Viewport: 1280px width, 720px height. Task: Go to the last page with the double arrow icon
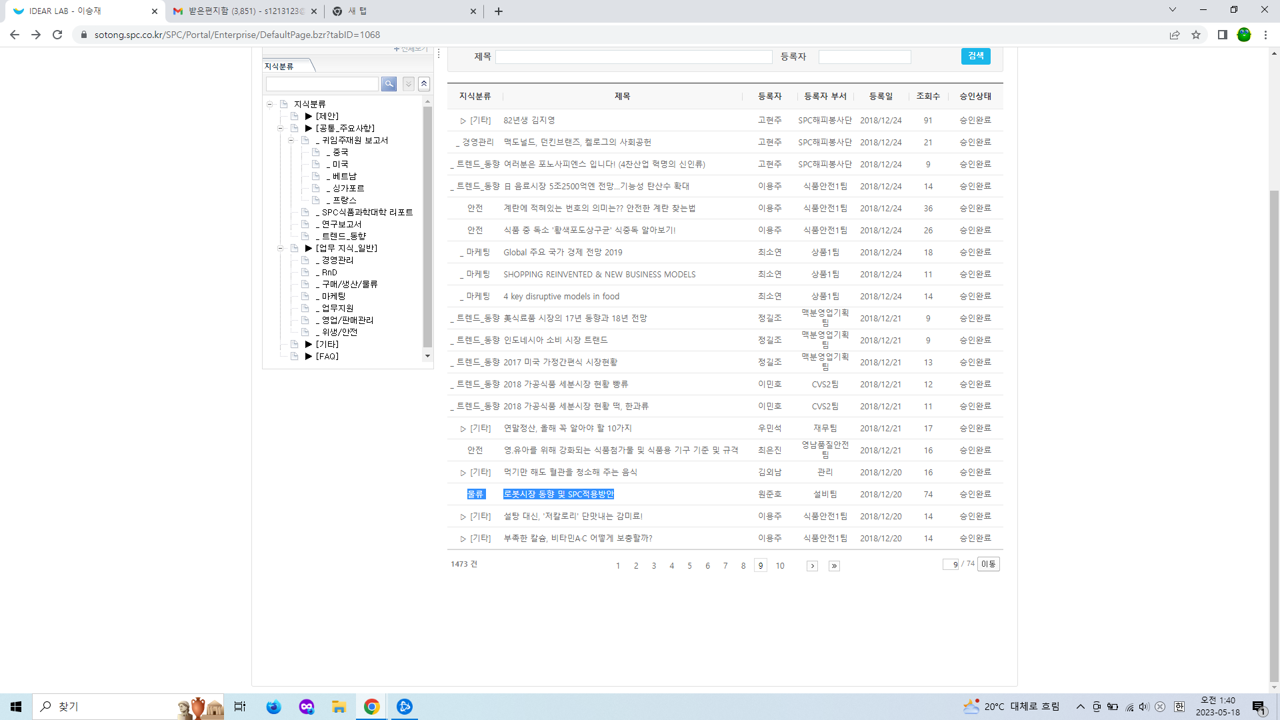(834, 566)
